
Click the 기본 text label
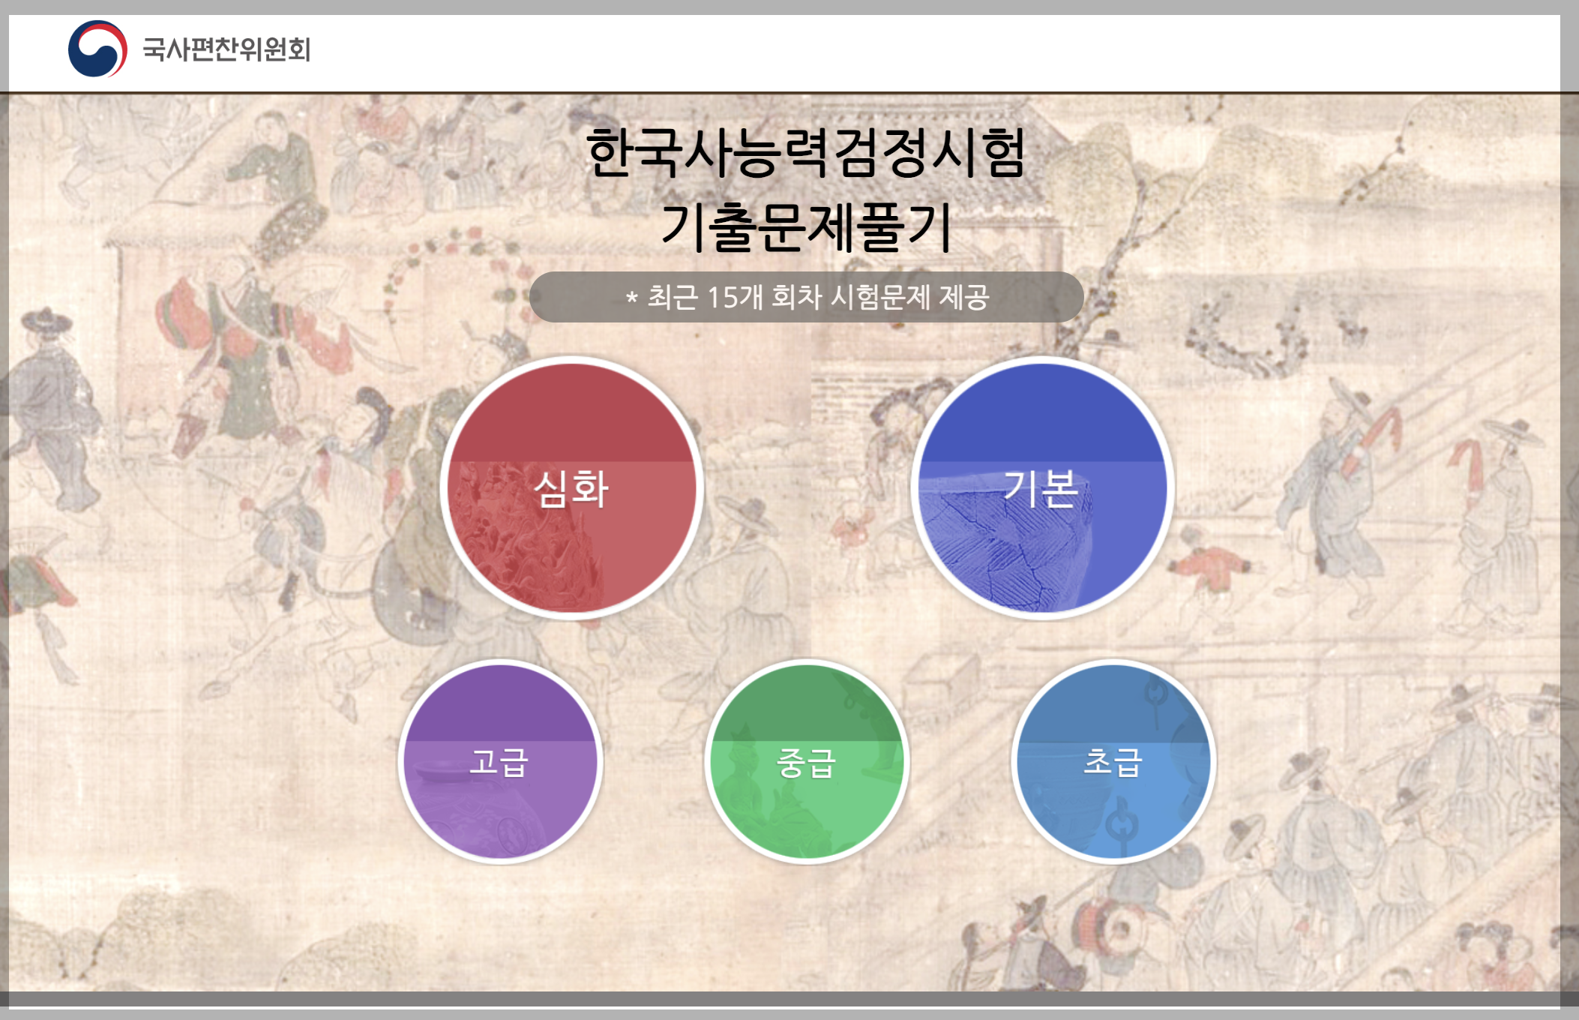point(1042,488)
